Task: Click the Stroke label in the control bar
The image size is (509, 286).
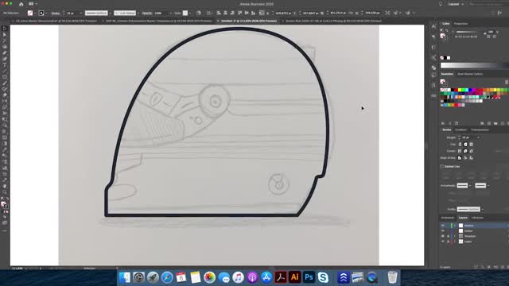Action: pos(55,13)
